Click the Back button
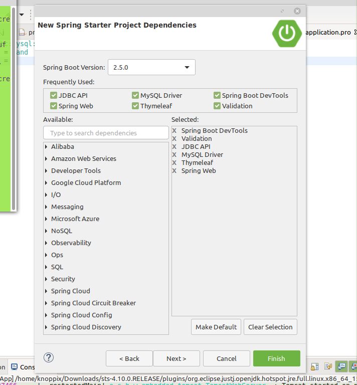The image size is (357, 385). point(129,358)
